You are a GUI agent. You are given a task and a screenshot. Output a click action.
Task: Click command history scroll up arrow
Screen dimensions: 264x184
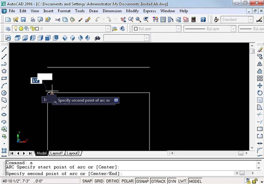[x=259, y=163]
